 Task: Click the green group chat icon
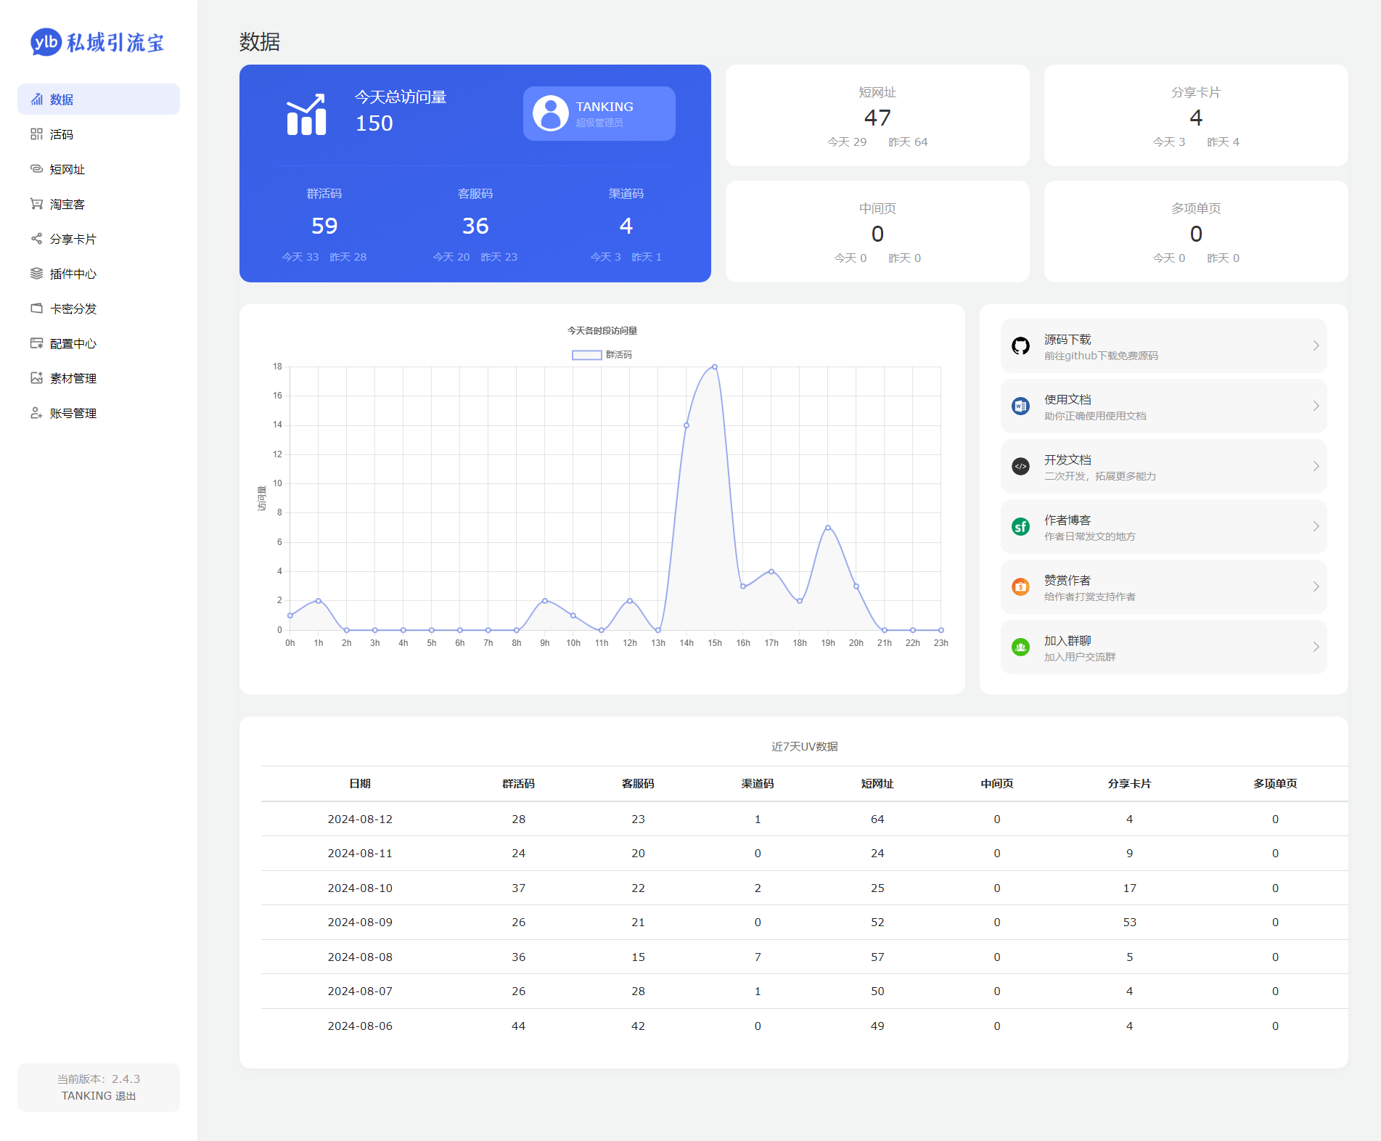pos(1020,647)
